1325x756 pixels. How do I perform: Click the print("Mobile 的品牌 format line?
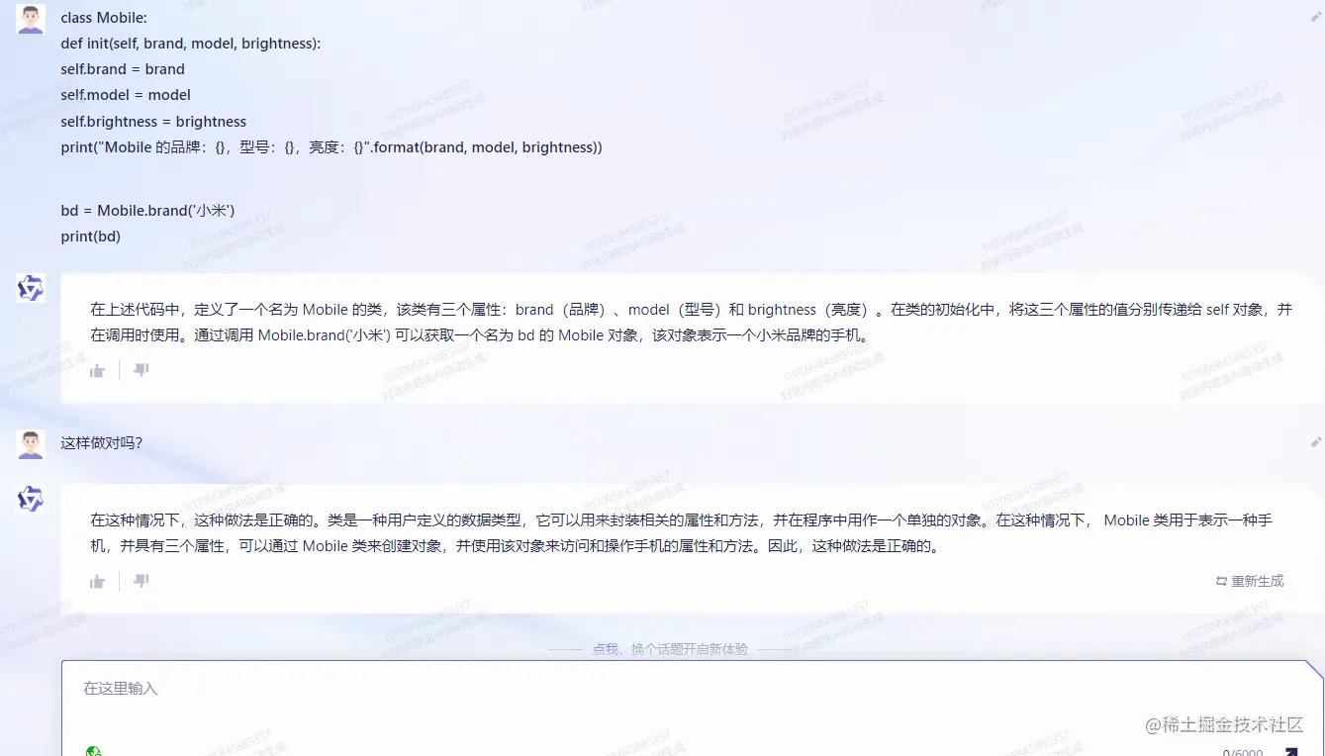pos(331,147)
